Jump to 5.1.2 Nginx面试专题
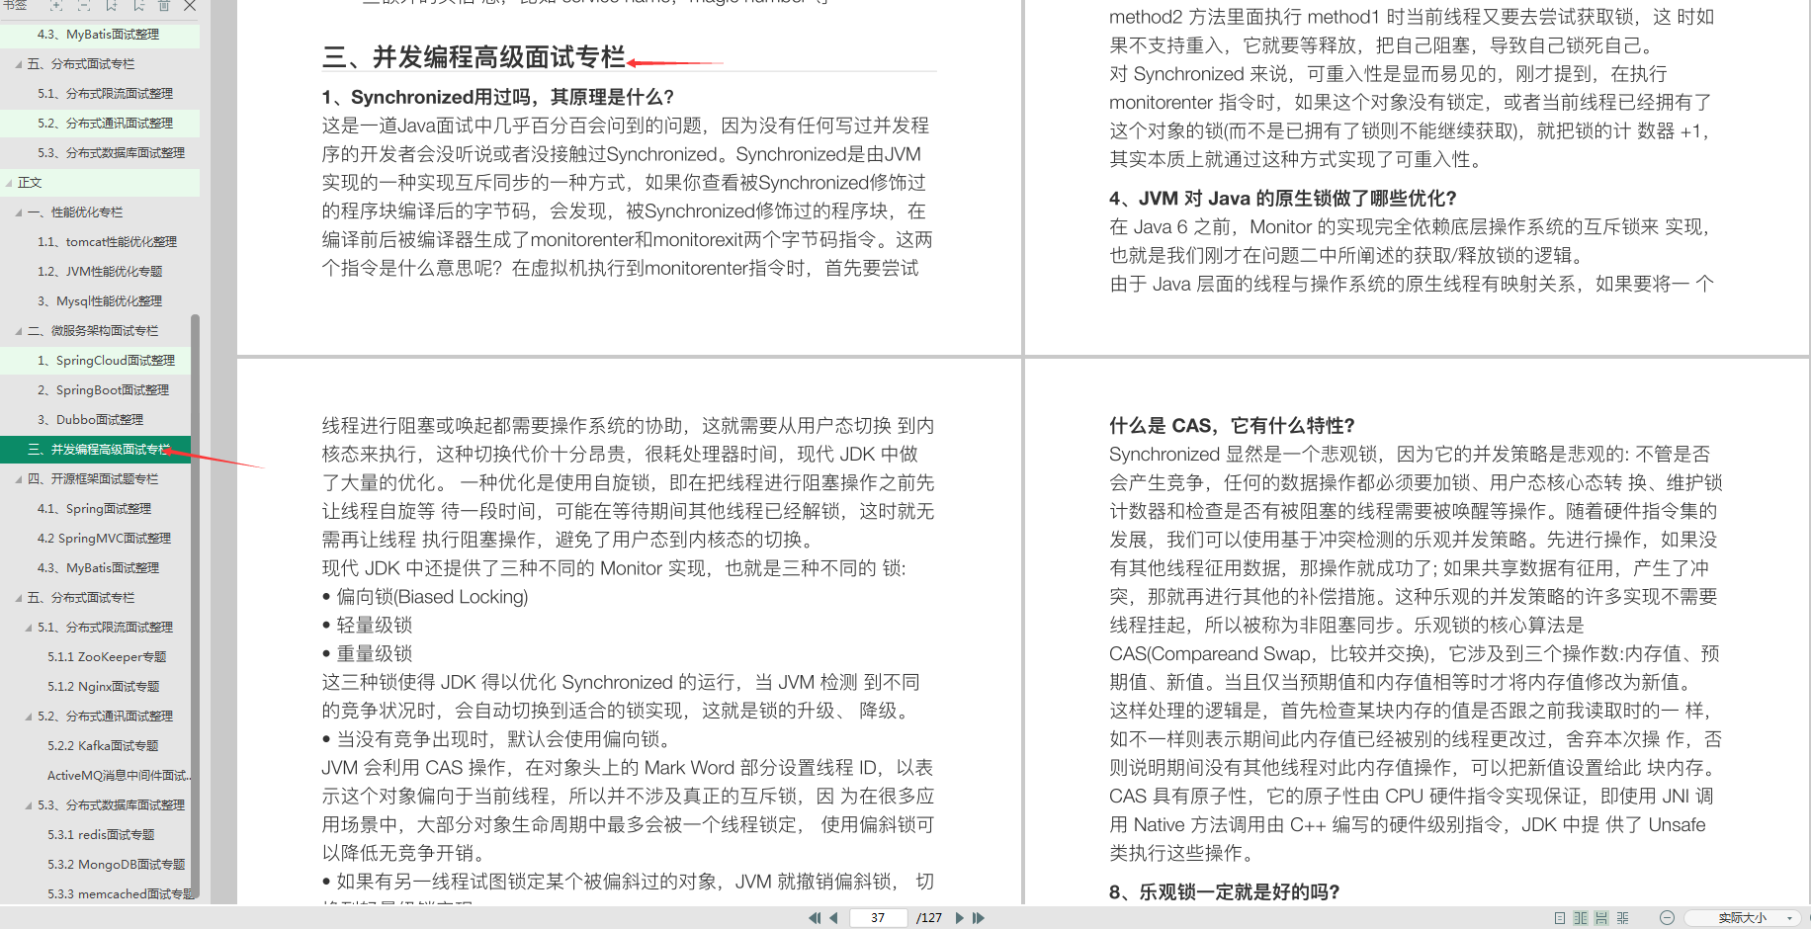Screen dimensions: 1811x929 tap(104, 687)
